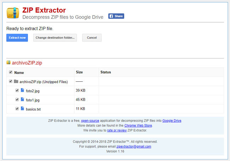This screenshot has height=161, width=230.
Task: Uncheck the archivoZIP.zip (Unzipped Files) checkbox
Action: pyautogui.click(x=11, y=81)
